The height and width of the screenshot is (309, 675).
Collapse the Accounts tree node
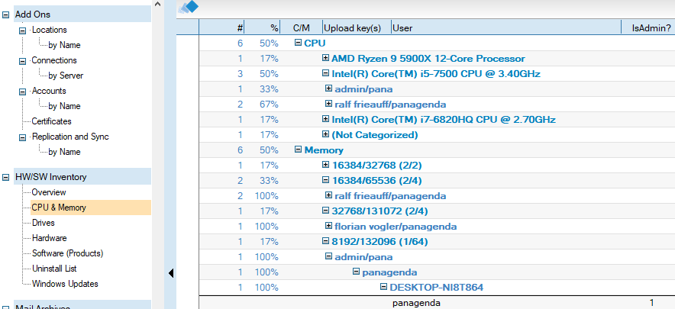tap(22, 92)
